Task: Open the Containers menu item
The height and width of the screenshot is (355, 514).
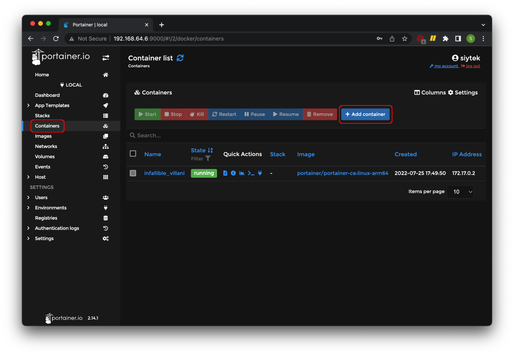Action: point(46,126)
